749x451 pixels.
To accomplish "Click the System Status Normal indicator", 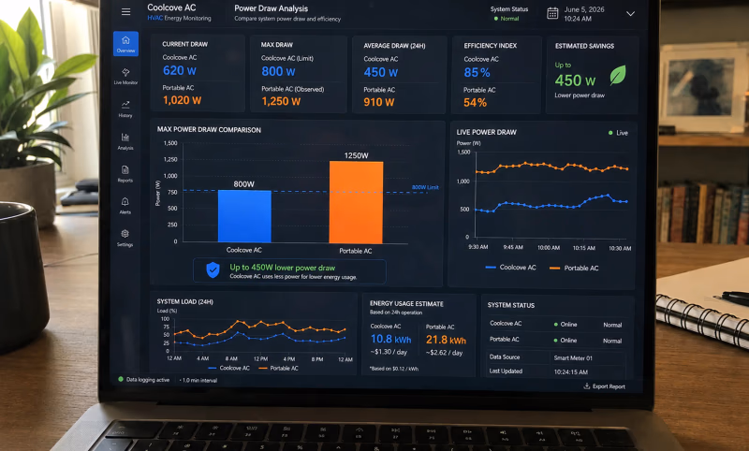I will pos(507,19).
